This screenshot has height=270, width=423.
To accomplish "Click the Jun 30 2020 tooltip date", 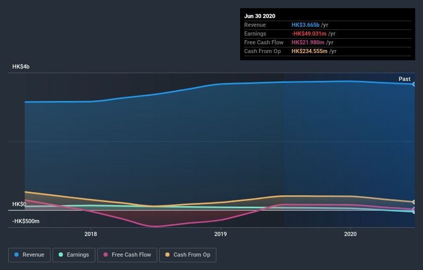I will [260, 16].
